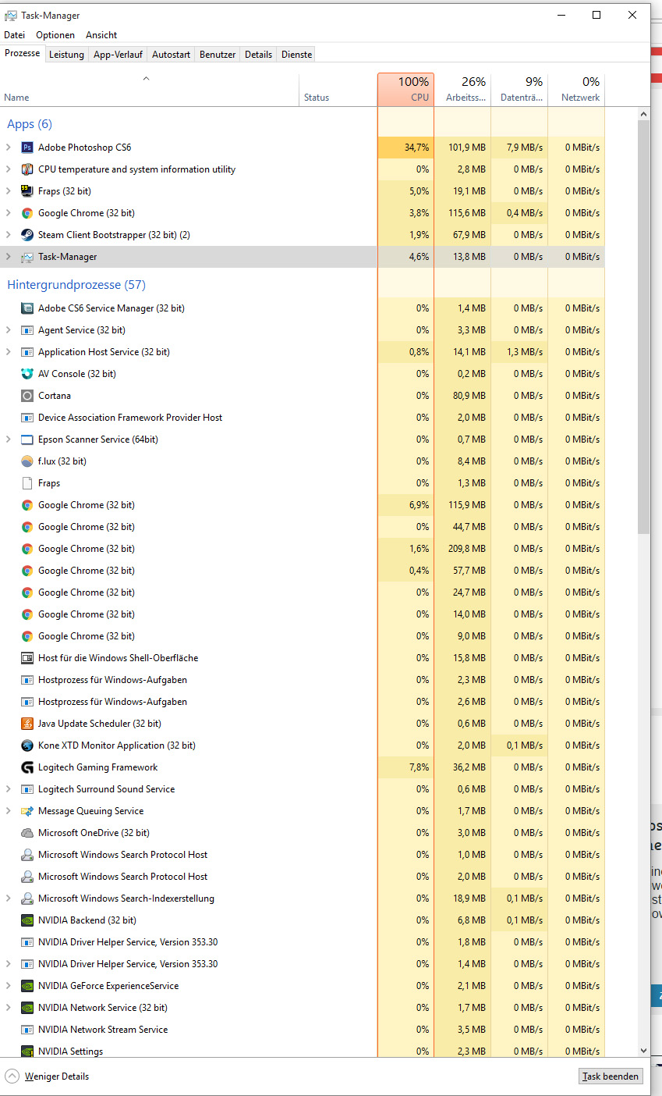Switch to the Autostart tab
The width and height of the screenshot is (662, 1096).
171,55
